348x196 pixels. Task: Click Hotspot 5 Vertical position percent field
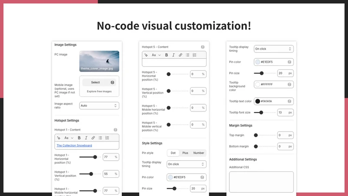[x=198, y=91]
